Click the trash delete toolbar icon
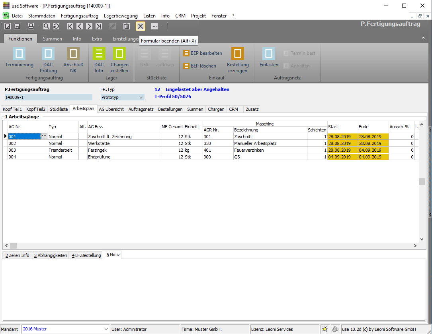This screenshot has height=334, width=432. (127, 26)
